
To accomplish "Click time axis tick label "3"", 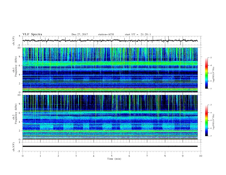I will [76, 156].
